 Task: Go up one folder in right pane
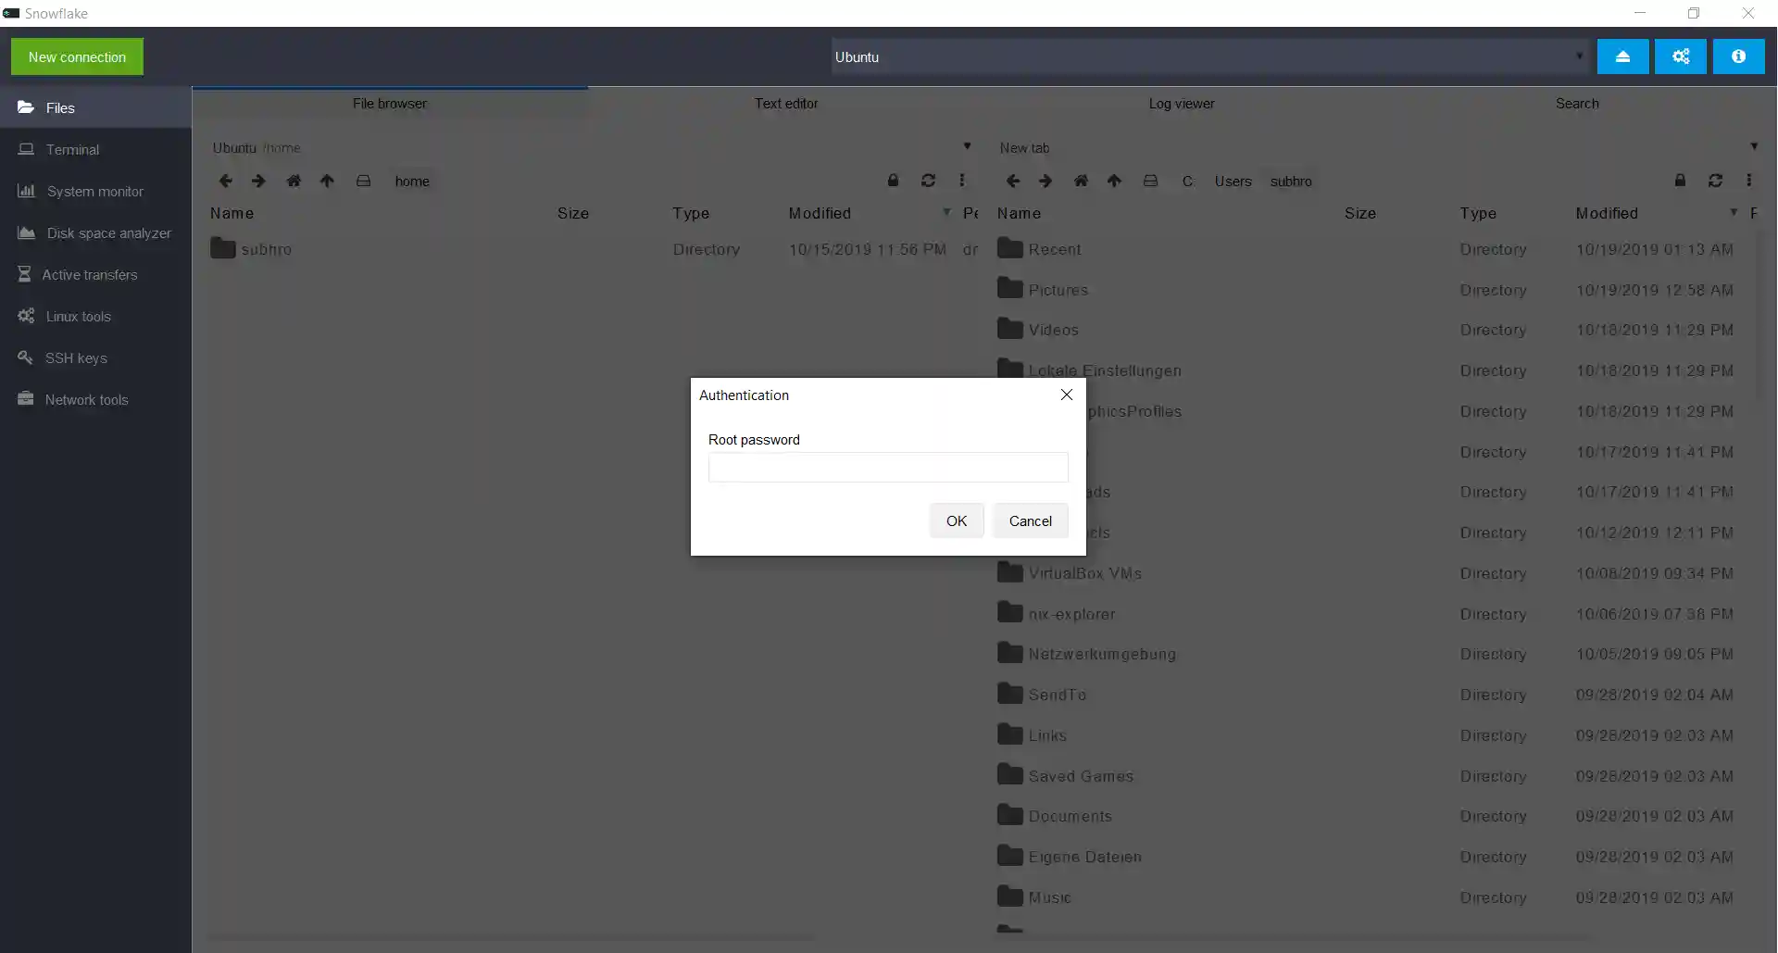click(1114, 181)
